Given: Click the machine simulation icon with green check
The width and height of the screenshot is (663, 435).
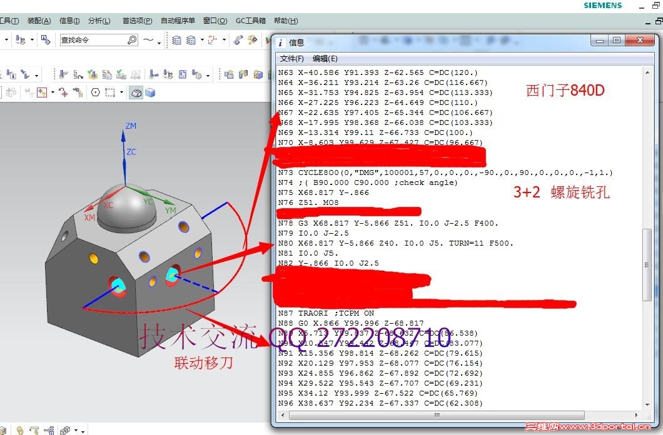Looking at the screenshot, I should (121, 75).
